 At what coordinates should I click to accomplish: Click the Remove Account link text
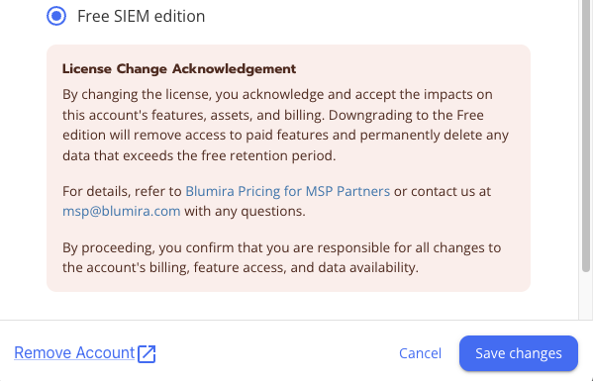point(74,352)
